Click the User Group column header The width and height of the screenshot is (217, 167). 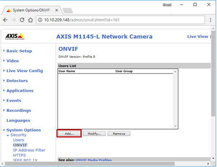coord(124,71)
